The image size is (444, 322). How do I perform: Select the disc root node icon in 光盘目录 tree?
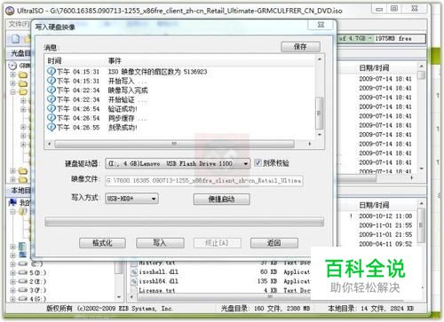[12, 66]
